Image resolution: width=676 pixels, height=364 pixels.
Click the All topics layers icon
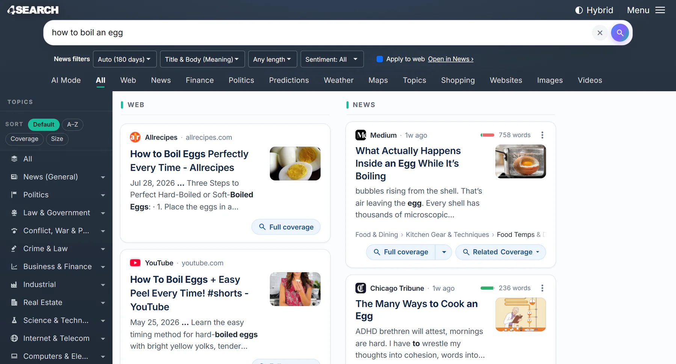click(x=14, y=159)
